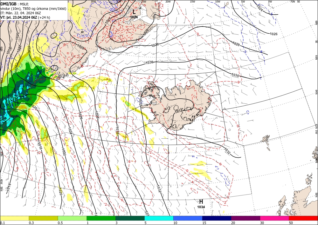The width and height of the screenshot is (318, 225).
Task: Click the navy 15–20 legend color band
Action: click(x=217, y=218)
